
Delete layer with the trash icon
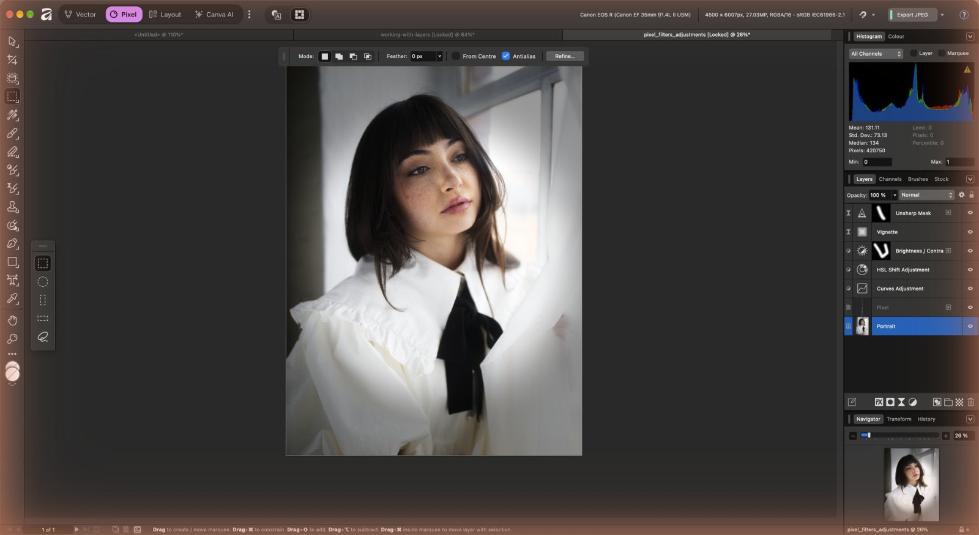(x=970, y=402)
